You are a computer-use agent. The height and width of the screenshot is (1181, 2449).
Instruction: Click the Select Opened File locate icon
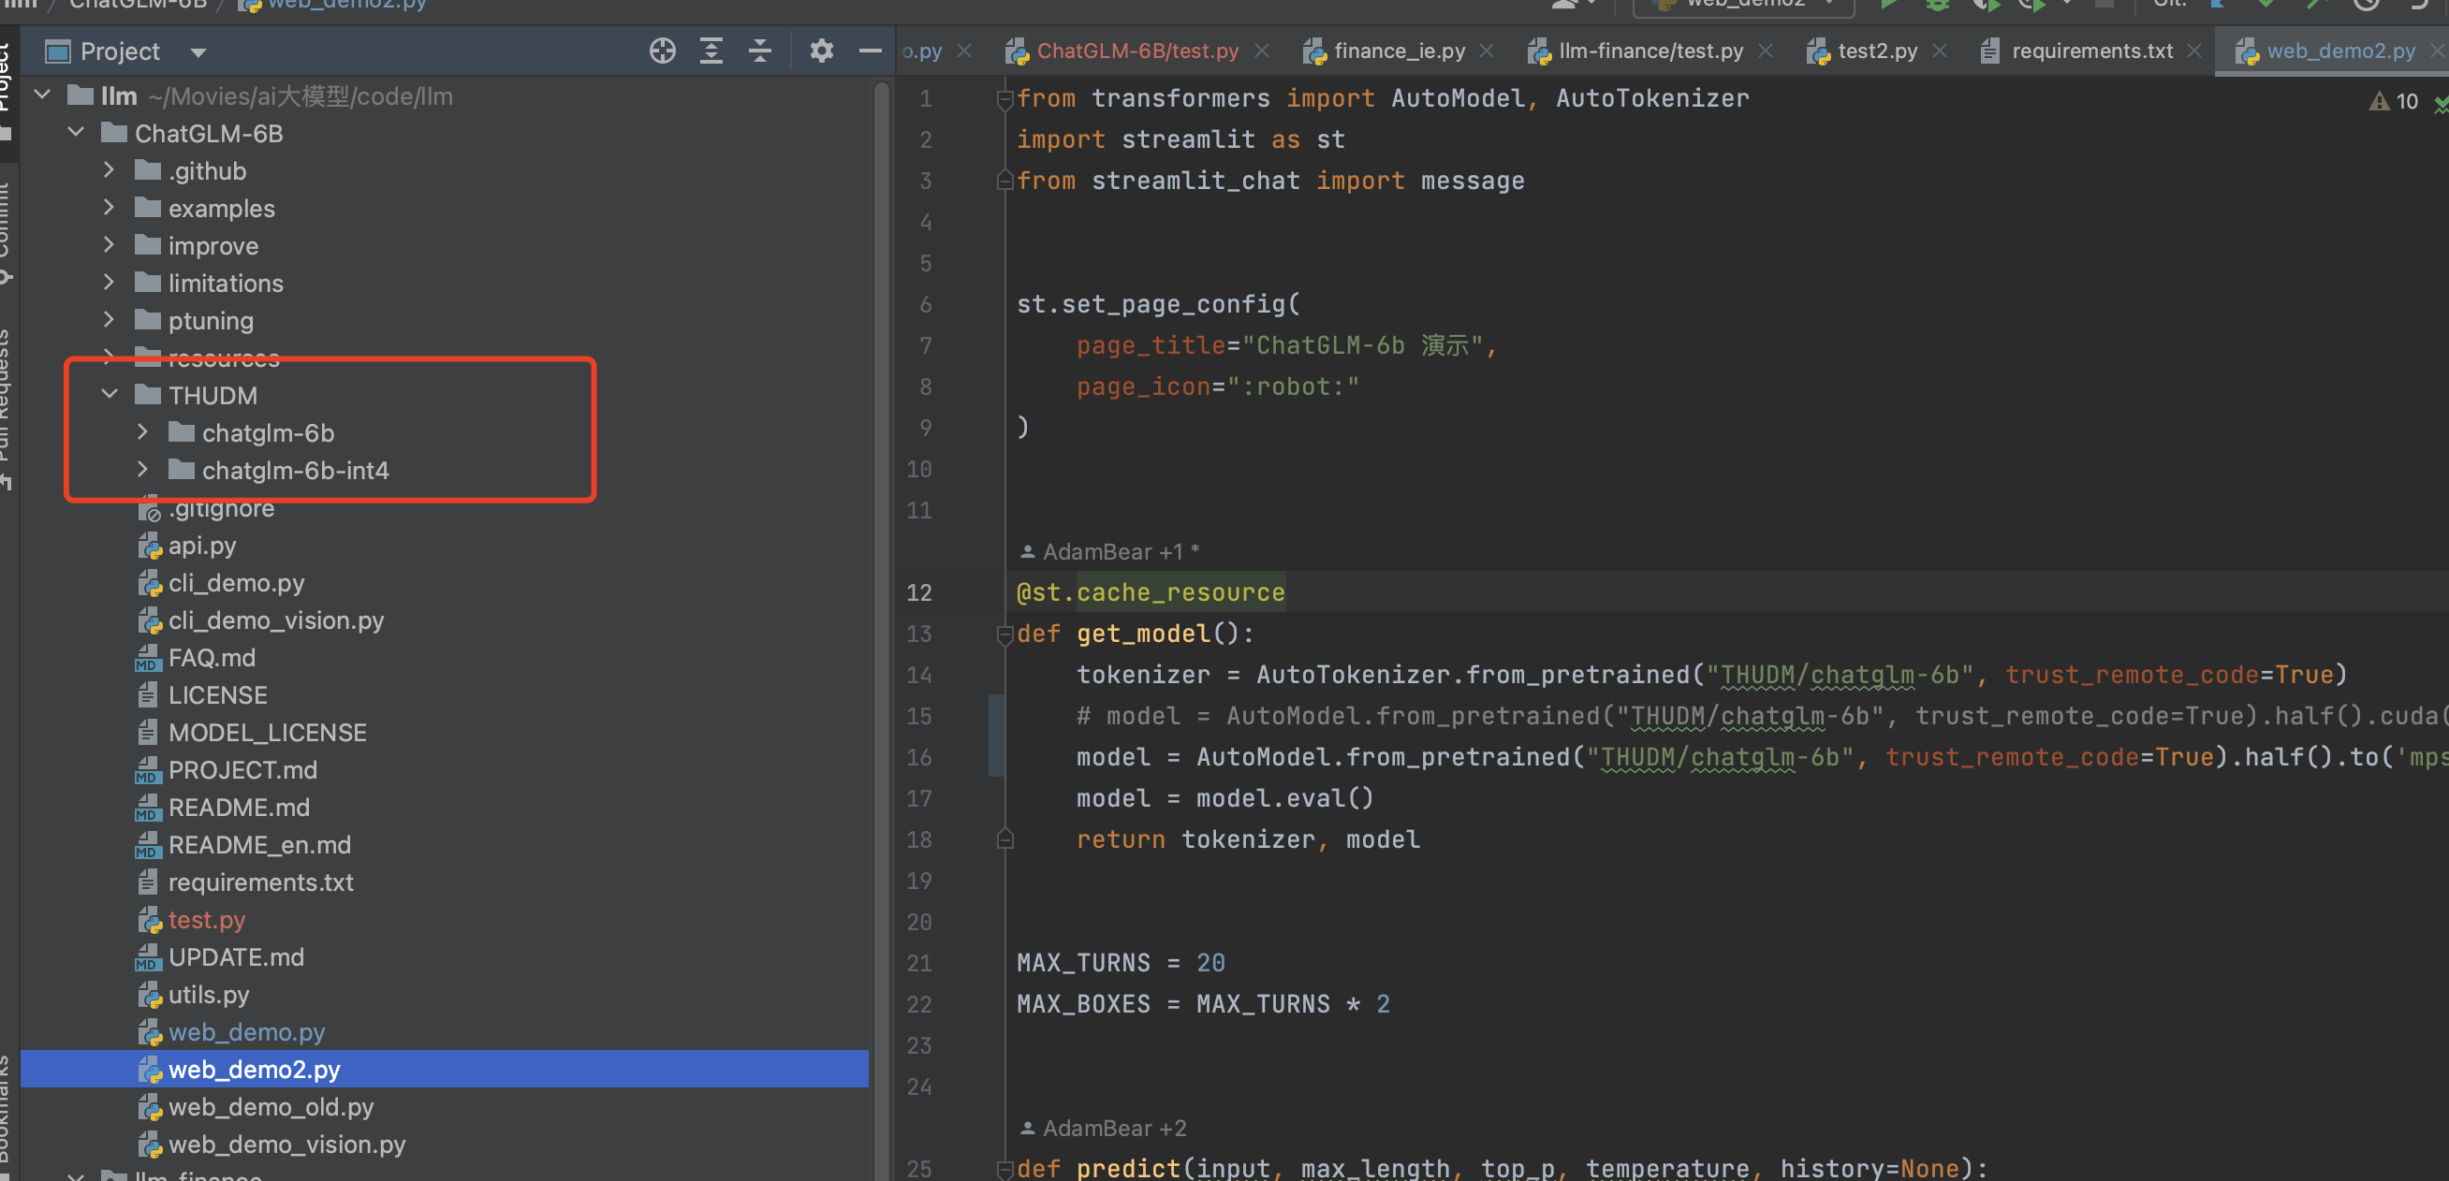click(x=662, y=51)
